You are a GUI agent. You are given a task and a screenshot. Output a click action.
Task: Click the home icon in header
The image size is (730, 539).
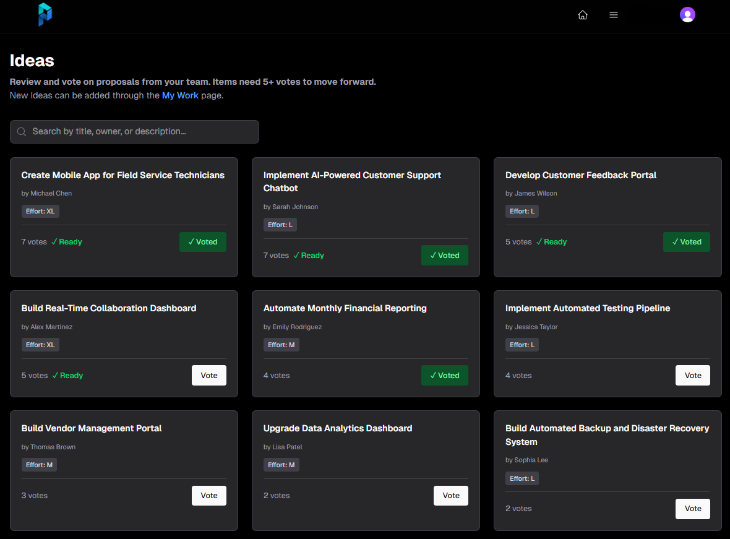point(582,15)
